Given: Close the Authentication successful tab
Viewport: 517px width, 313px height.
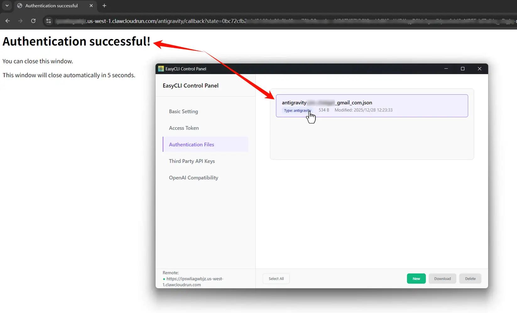Looking at the screenshot, I should (91, 6).
